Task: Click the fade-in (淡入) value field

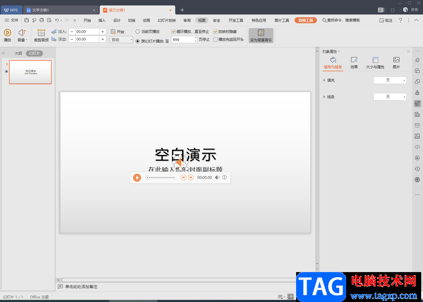Action: [87, 31]
